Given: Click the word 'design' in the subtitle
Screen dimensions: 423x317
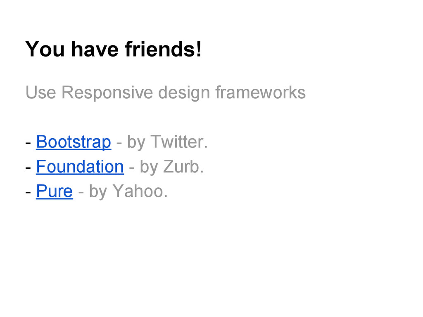Looking at the screenshot, I should [x=184, y=93].
